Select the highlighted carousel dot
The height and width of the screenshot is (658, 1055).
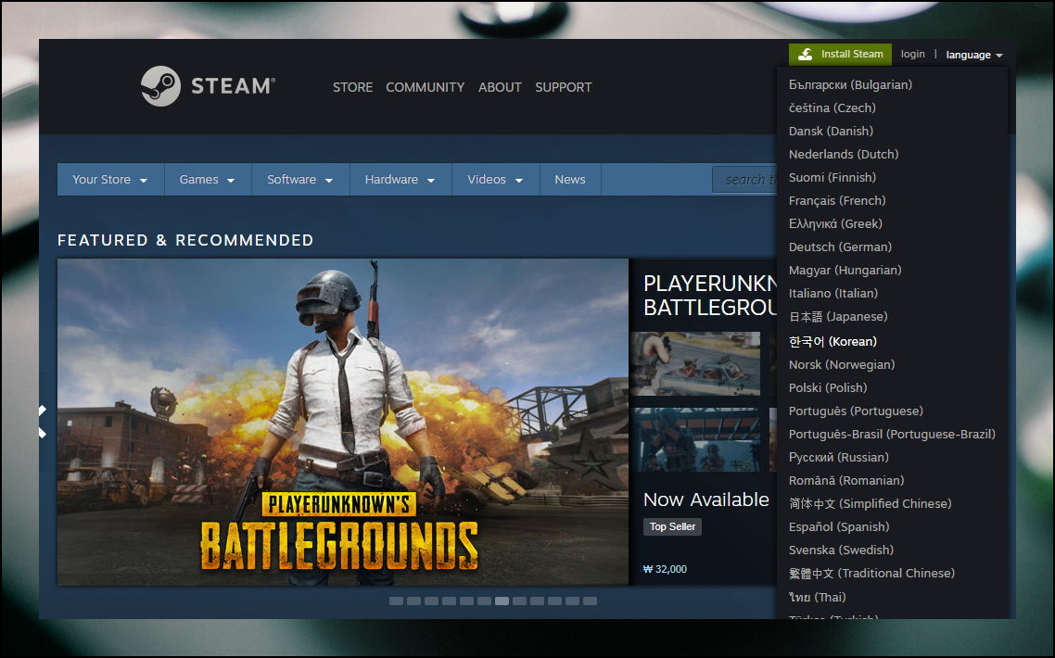click(x=502, y=601)
